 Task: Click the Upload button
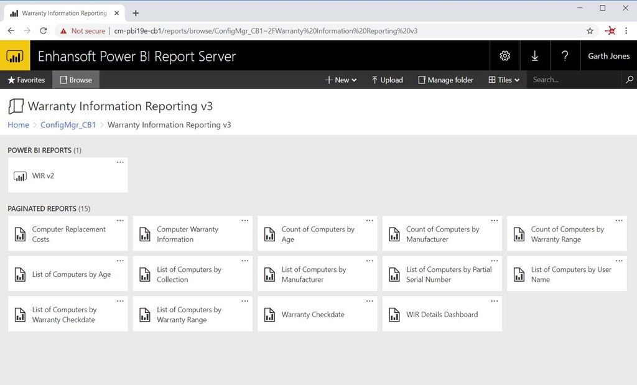coord(386,80)
